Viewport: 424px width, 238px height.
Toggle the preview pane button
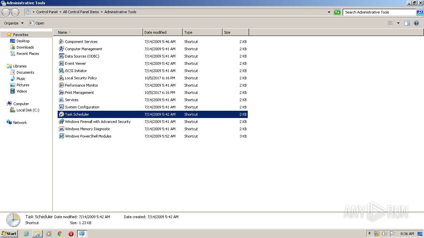(x=407, y=23)
